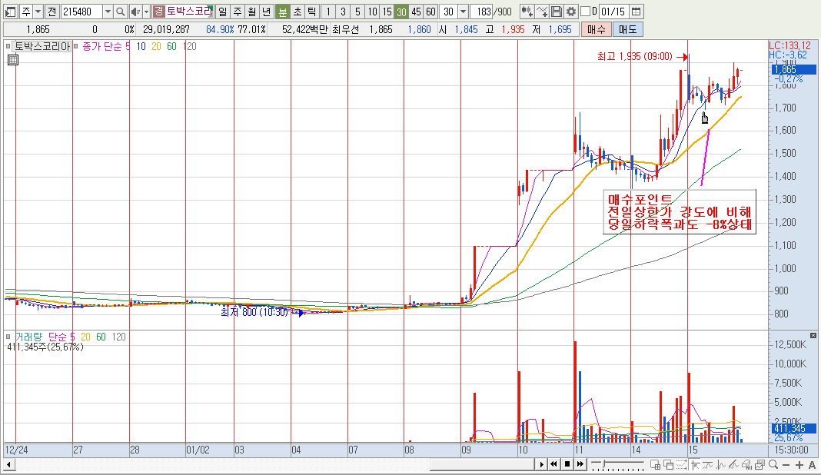Switch to the 일 (daily) chart tab

[222, 12]
